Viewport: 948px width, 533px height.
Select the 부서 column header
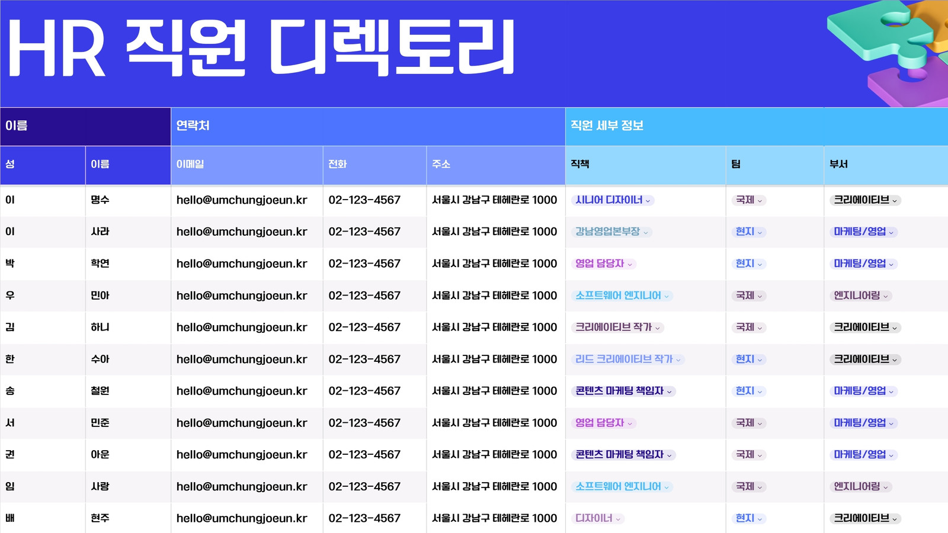click(x=886, y=165)
